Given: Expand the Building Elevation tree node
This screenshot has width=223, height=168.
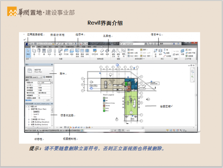Looking at the screenshot, I should [29, 122].
